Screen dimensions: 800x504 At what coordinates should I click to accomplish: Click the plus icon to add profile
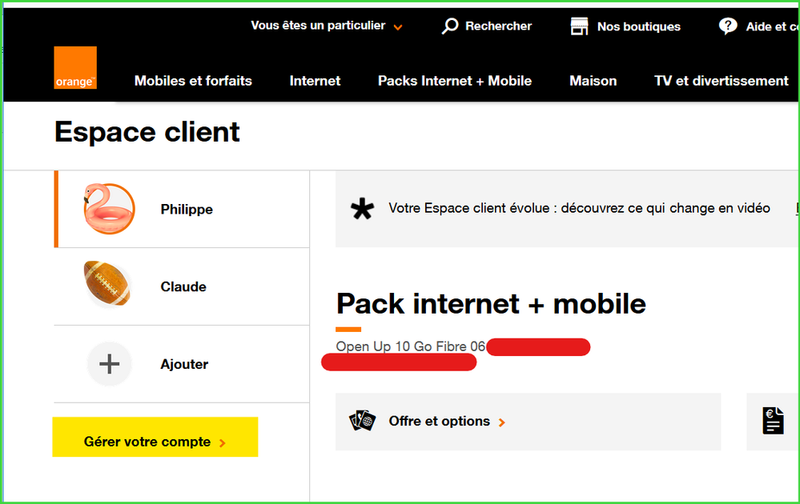tap(109, 364)
